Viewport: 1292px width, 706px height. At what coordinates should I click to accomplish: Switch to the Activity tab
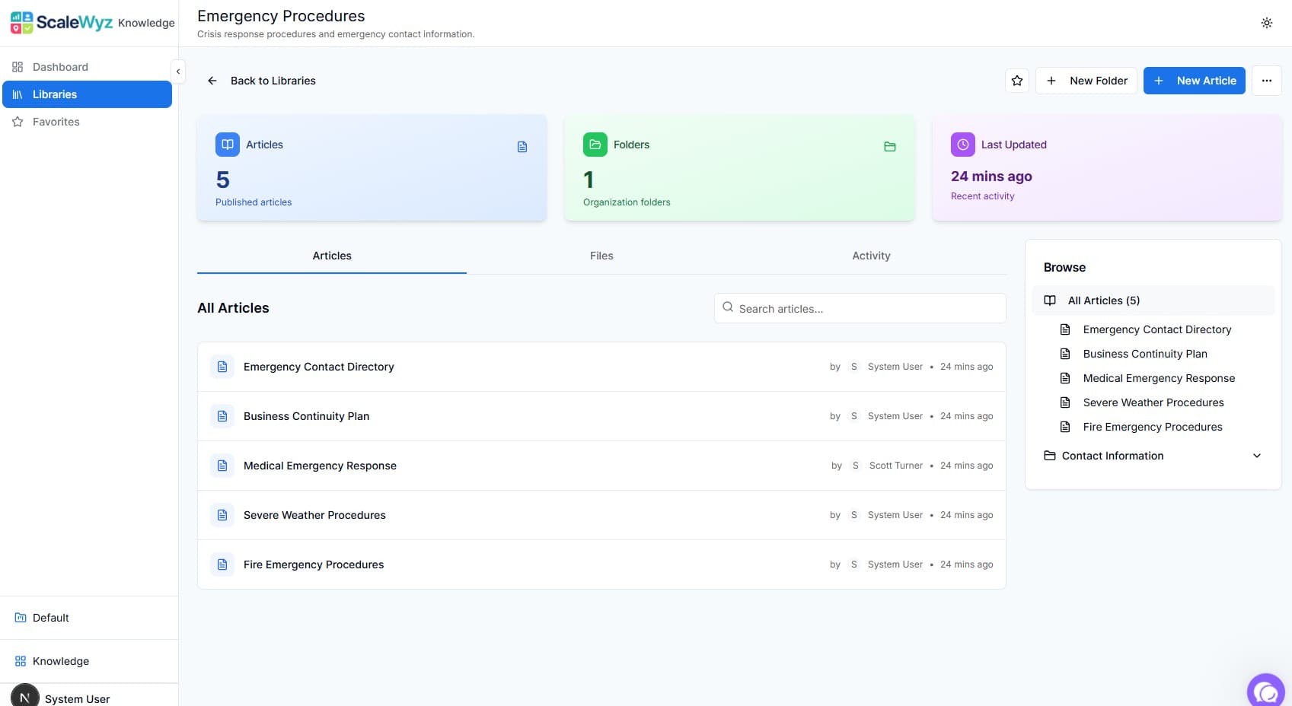click(871, 256)
